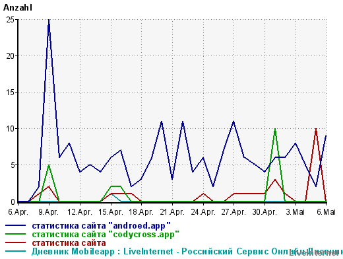Click the teal Дневник Mobileapp legend swatch
Viewport: 343px width, 259px height.
[x=15, y=251]
